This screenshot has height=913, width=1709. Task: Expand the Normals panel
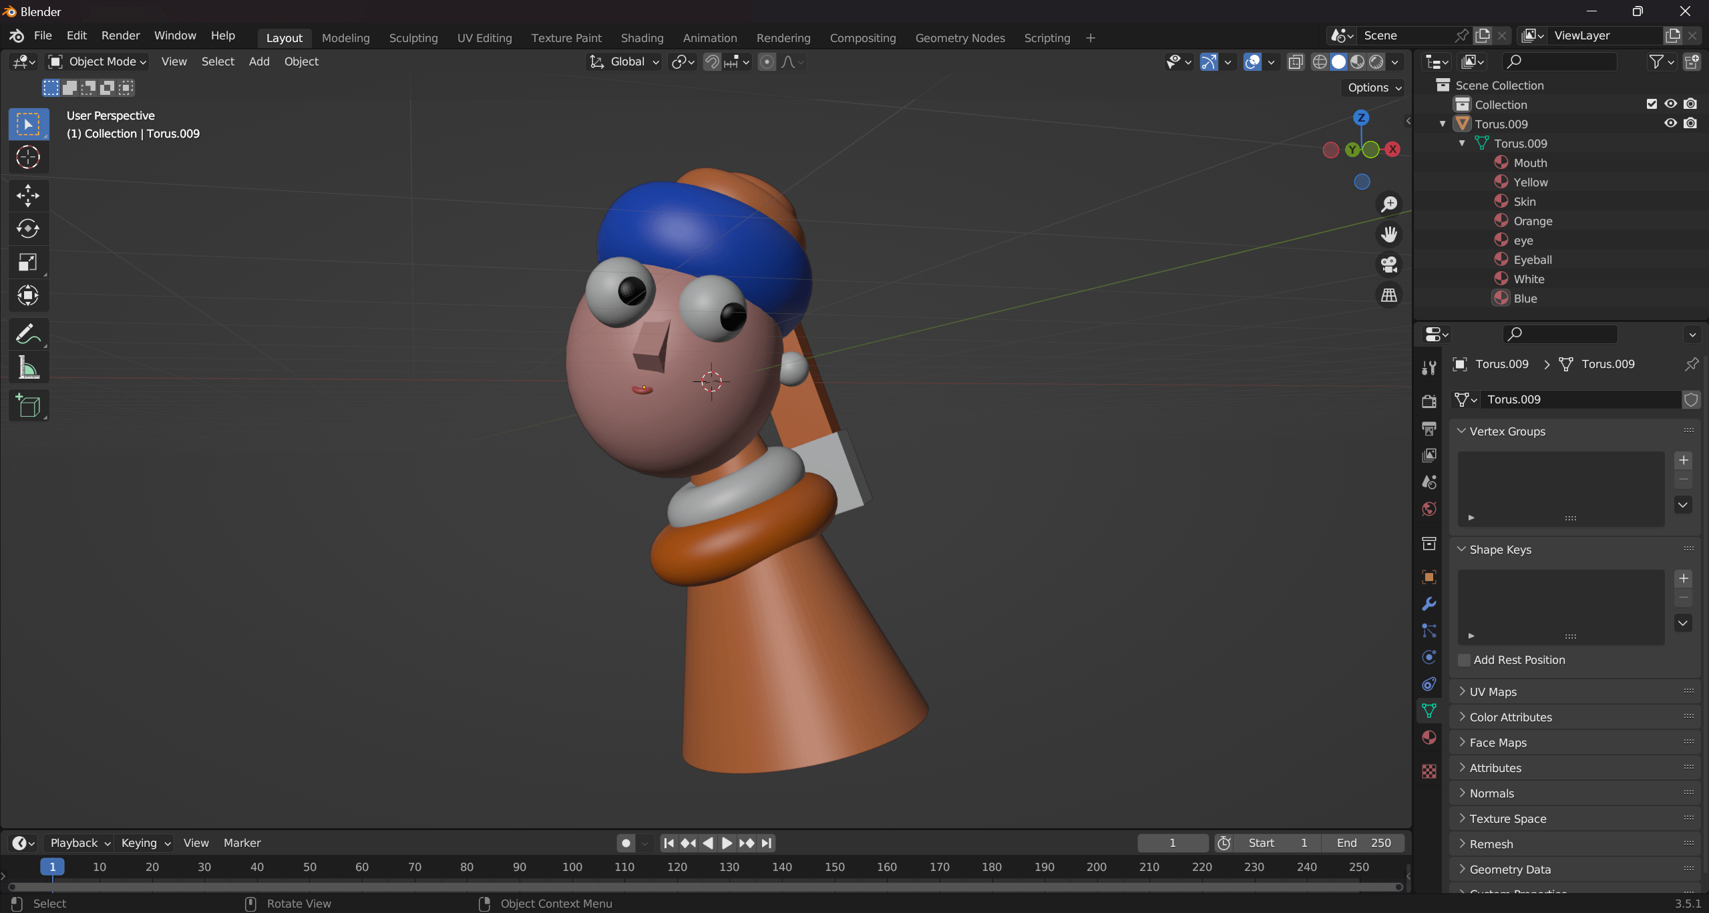click(x=1462, y=793)
